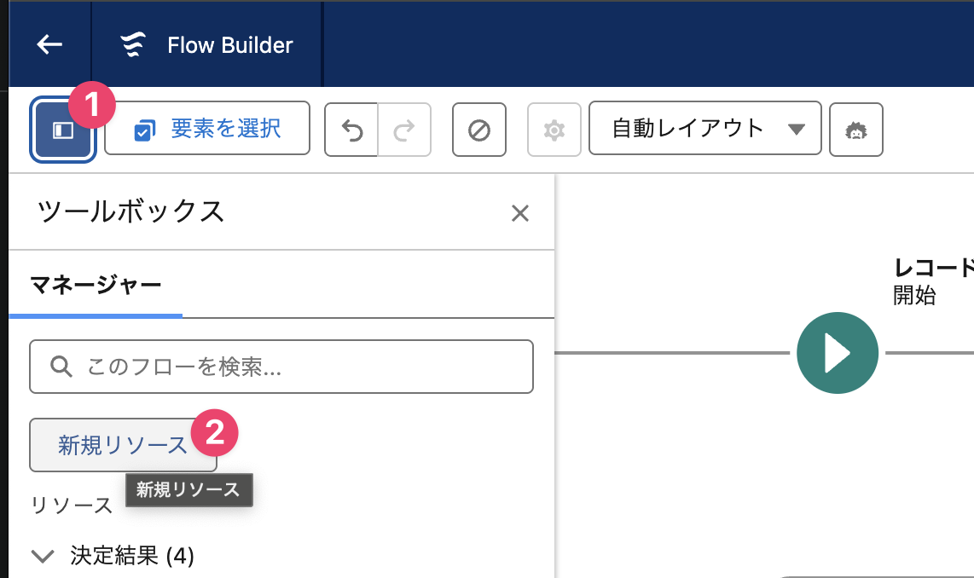Click the Flow Builder title text
This screenshot has height=578, width=974.
pyautogui.click(x=229, y=44)
